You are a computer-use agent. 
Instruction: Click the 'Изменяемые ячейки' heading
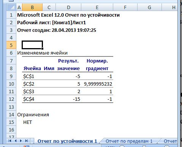pyautogui.click(x=42, y=53)
